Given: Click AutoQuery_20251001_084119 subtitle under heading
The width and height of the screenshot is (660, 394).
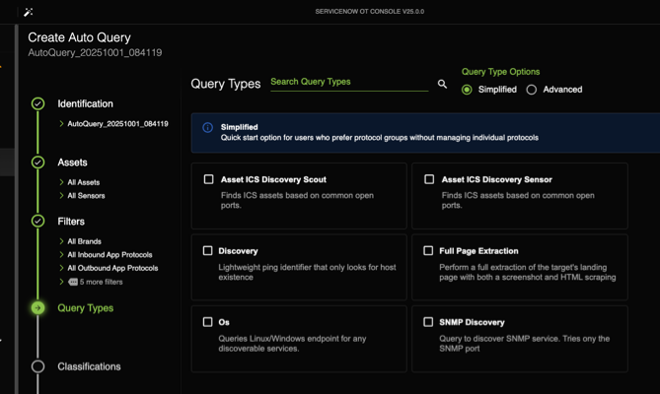Looking at the screenshot, I should pos(95,52).
